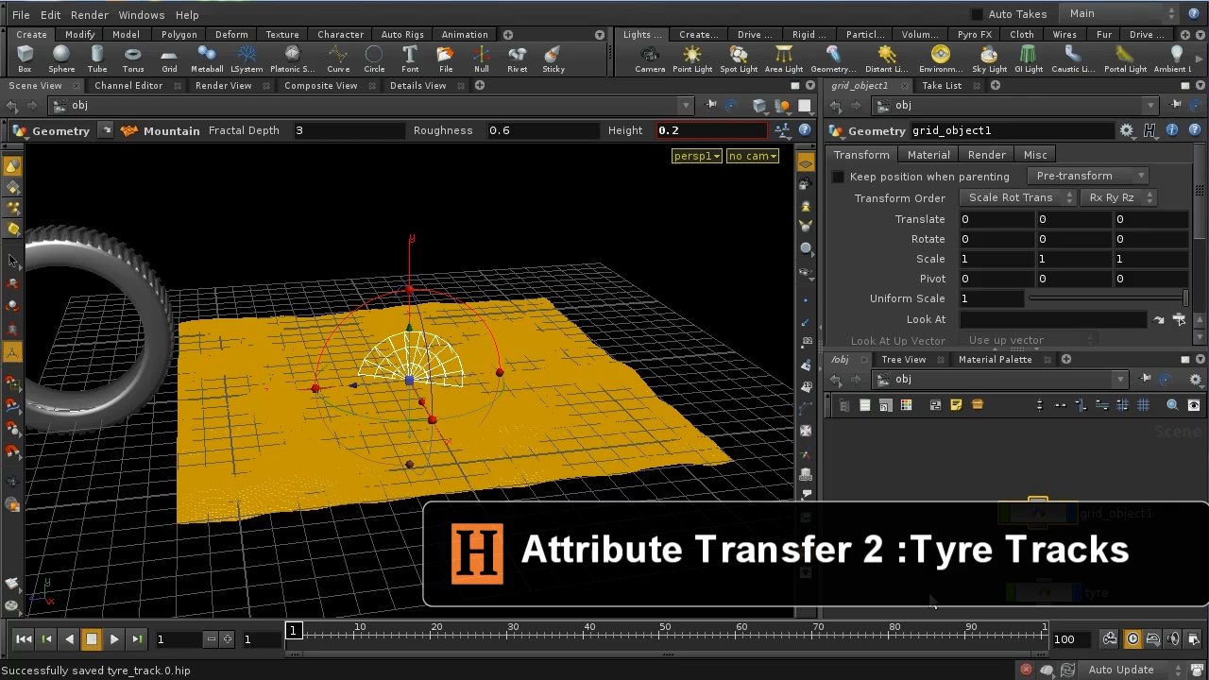Screen dimensions: 1209x680
Task: Add a Font object from the shelf
Action: pos(409,57)
